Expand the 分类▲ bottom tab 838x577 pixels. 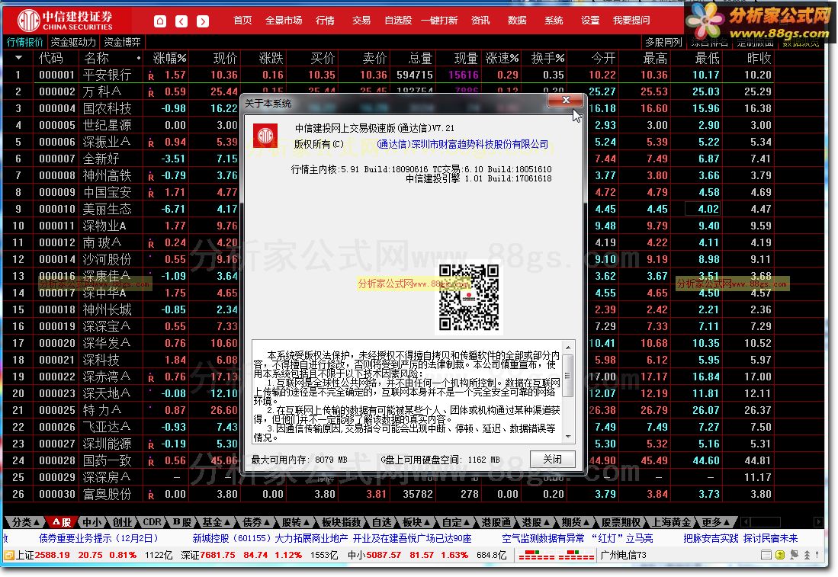tap(25, 522)
